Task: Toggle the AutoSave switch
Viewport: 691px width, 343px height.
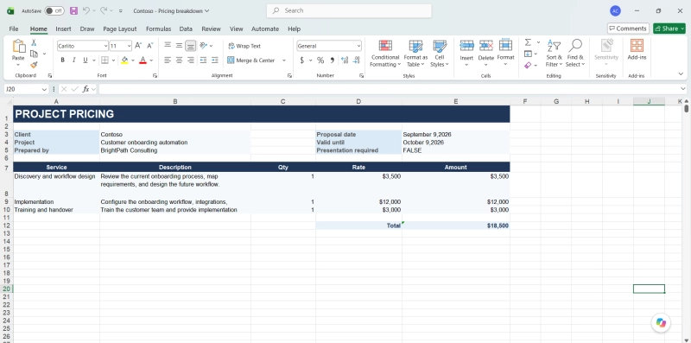Action: pos(54,10)
